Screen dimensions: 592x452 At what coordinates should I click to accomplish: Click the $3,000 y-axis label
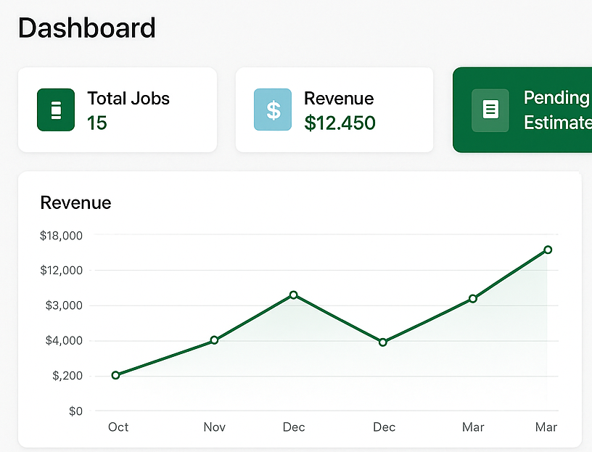point(66,305)
